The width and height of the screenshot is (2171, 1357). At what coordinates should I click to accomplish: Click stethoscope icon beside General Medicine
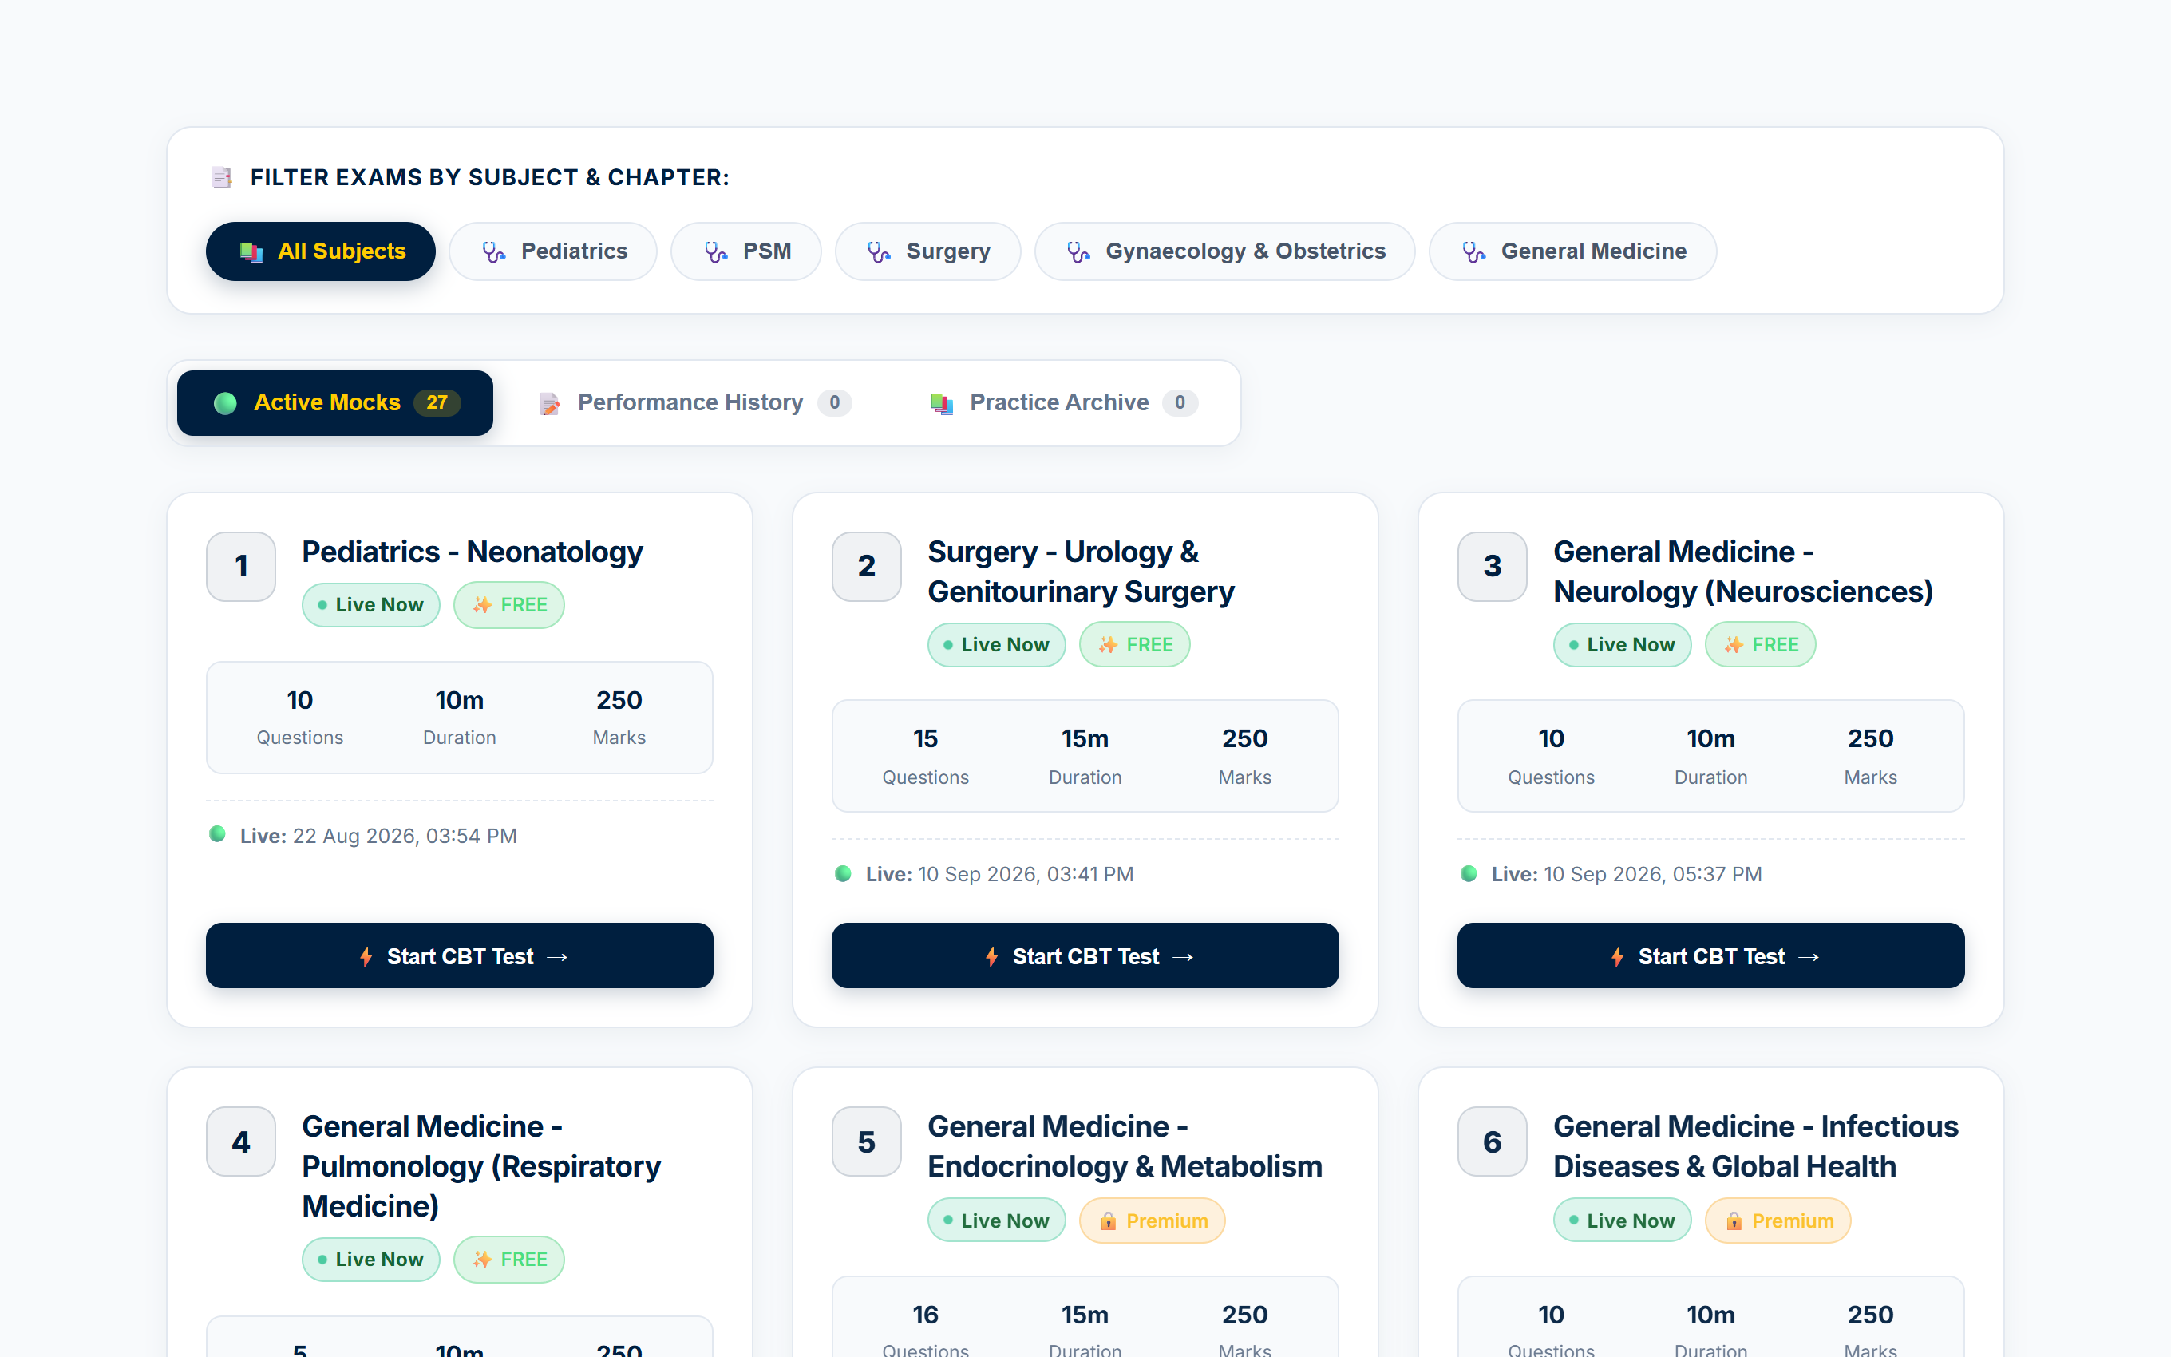click(x=1474, y=252)
